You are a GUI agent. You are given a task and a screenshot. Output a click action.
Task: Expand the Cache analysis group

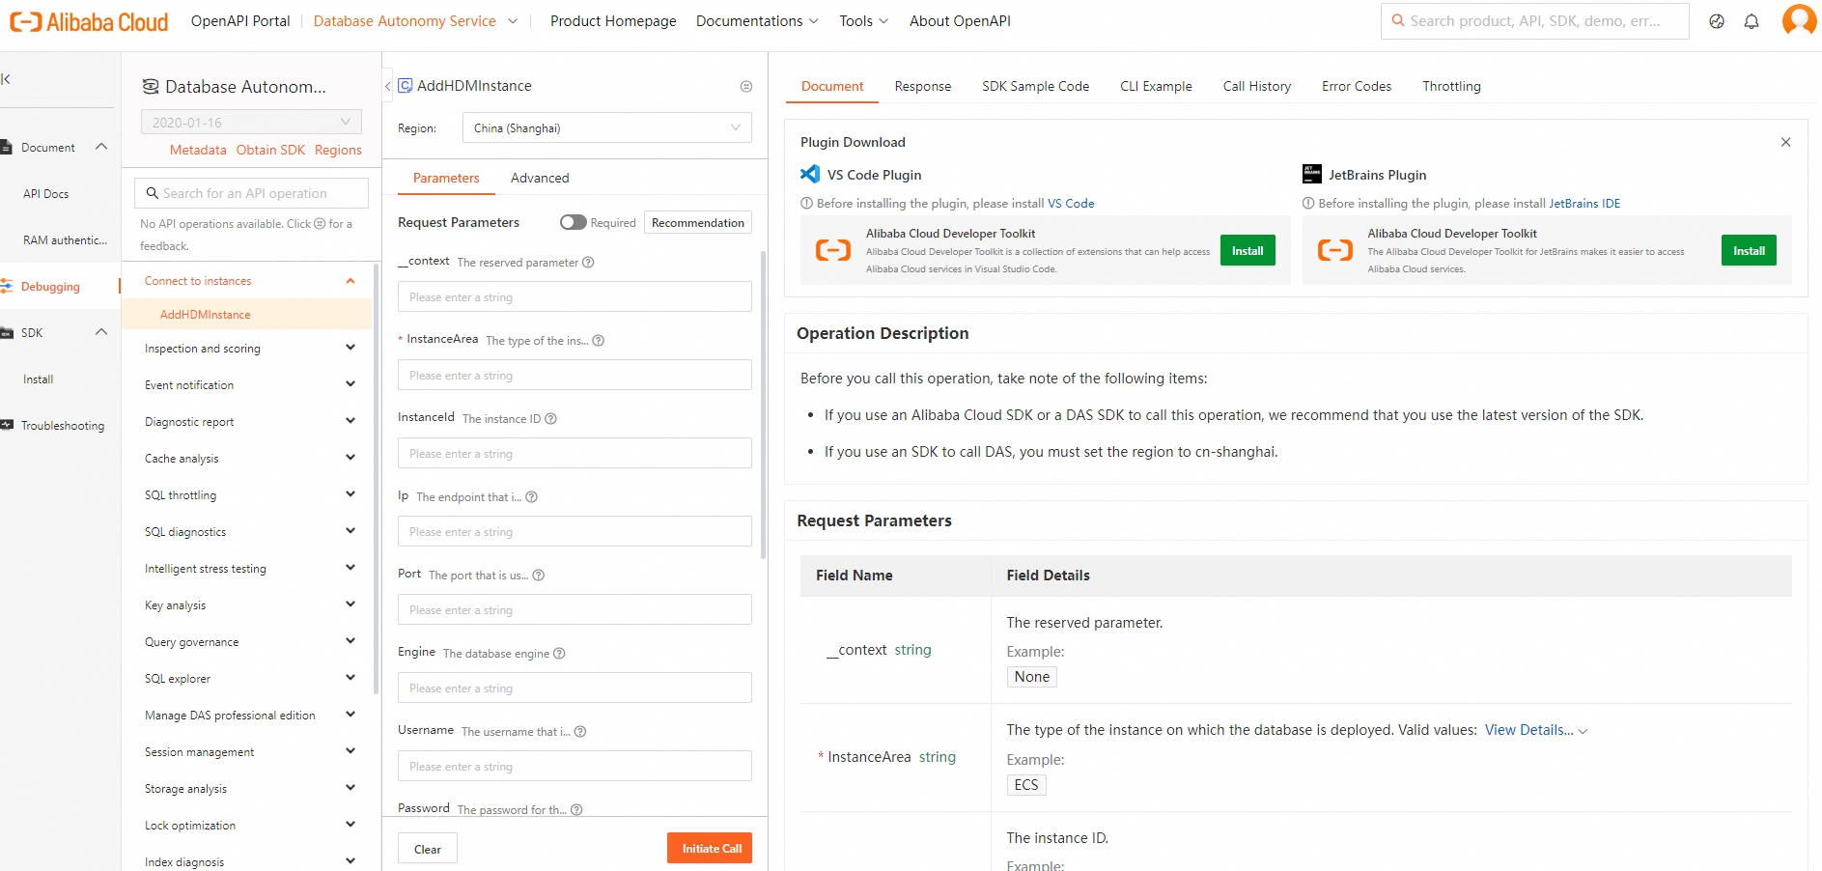click(350, 458)
